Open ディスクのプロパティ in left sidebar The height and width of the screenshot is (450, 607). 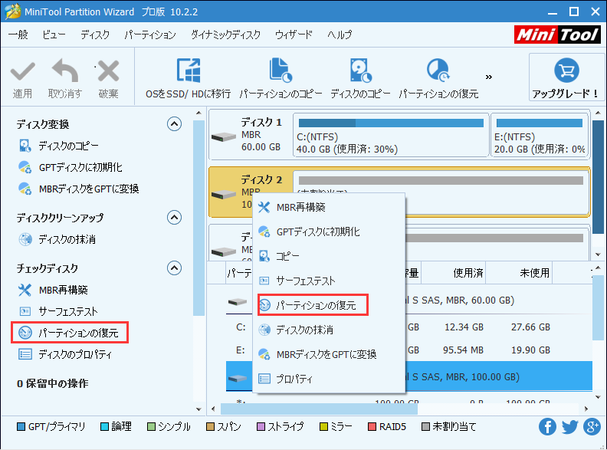[64, 354]
